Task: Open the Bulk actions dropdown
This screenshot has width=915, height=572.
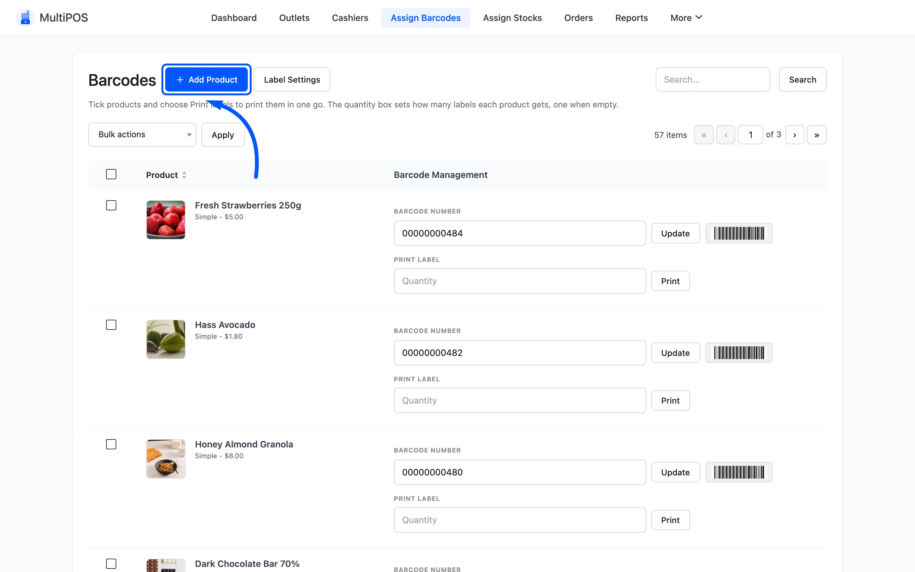Action: pos(142,135)
